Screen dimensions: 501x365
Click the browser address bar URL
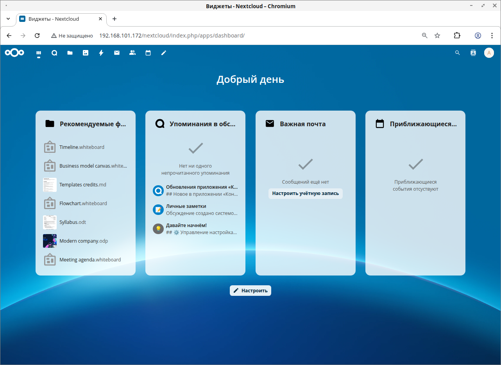[172, 36]
